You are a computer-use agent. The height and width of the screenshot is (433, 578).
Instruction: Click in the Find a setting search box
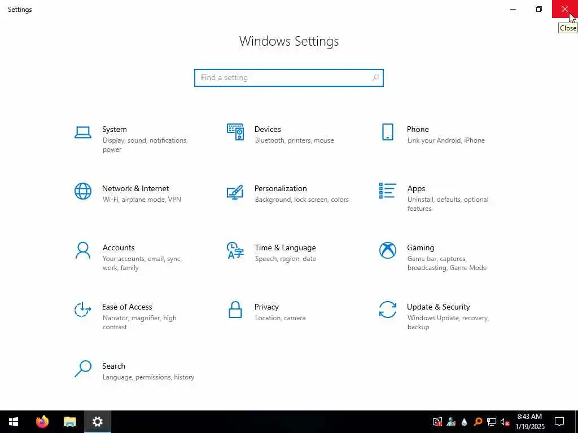(289, 78)
